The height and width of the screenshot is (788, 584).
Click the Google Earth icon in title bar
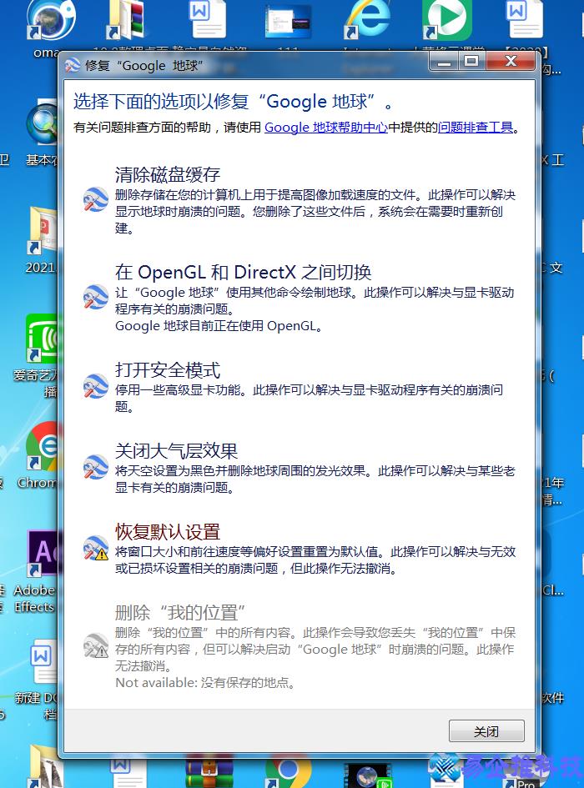(73, 65)
